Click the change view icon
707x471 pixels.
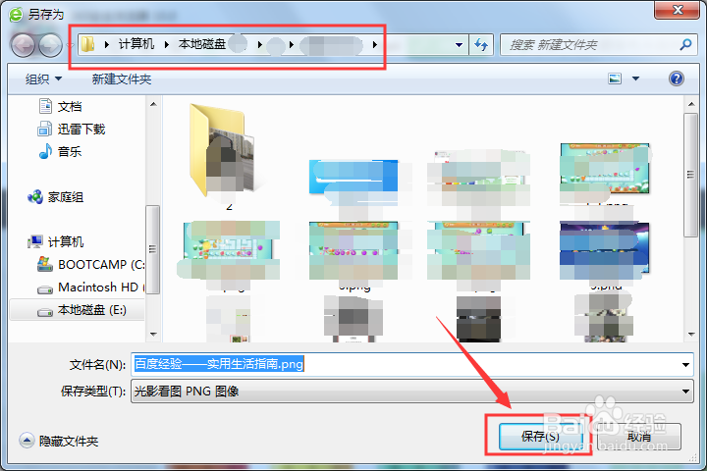point(615,78)
